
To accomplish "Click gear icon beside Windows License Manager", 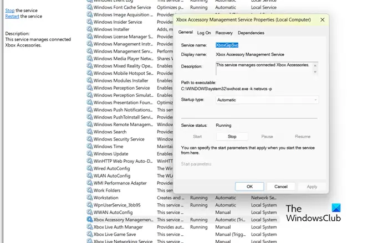I will click(x=89, y=37).
